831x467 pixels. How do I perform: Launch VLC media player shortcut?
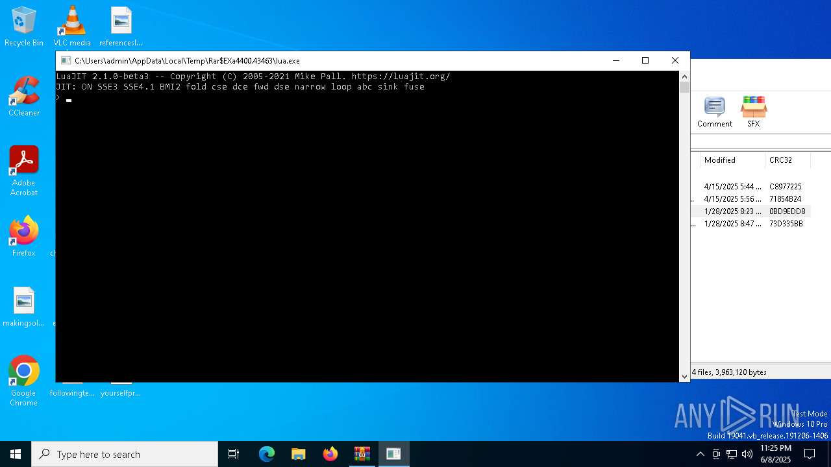[72, 27]
